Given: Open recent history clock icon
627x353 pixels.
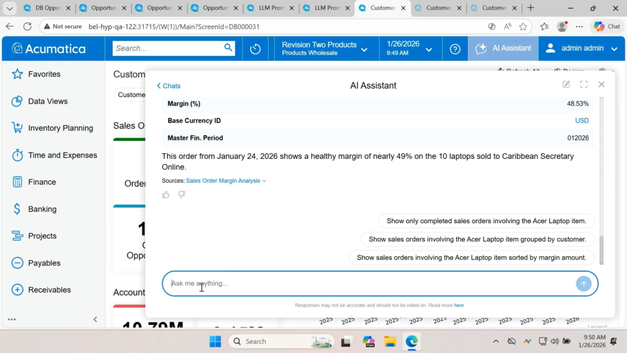Looking at the screenshot, I should coord(255,49).
